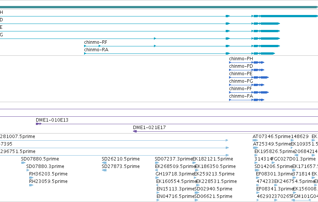
Task: Click the 148629 EST label
Action: pos(300,137)
